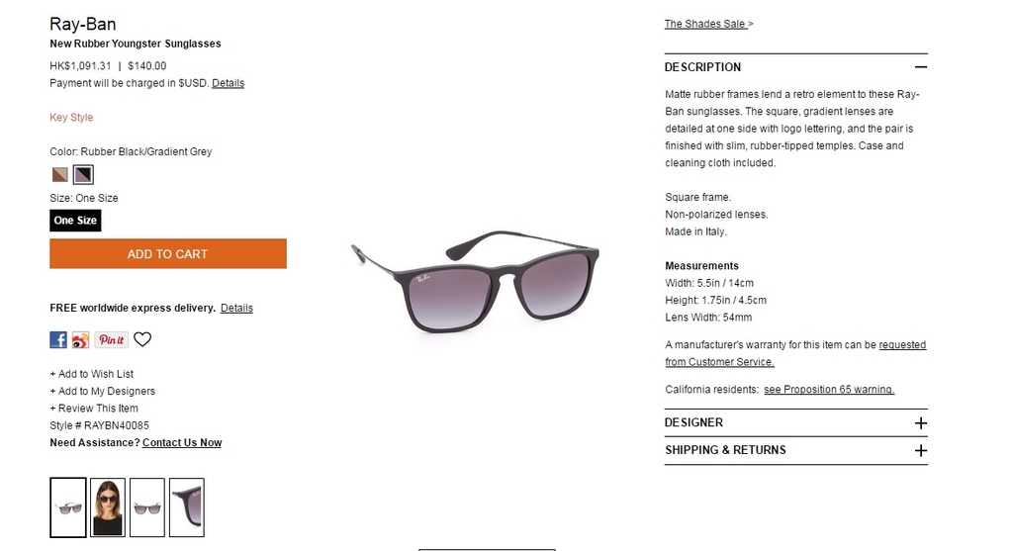The image size is (1013, 551).
Task: Collapse the Description section minus icon
Action: (x=921, y=66)
